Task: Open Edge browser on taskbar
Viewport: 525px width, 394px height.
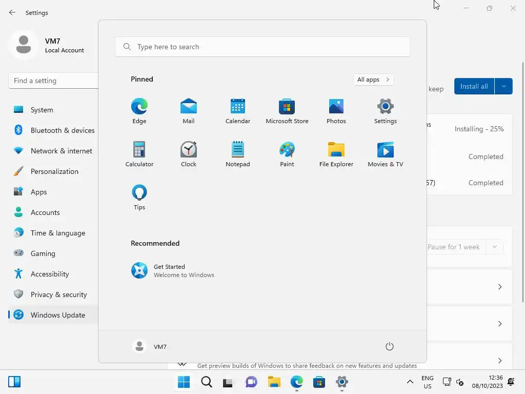Action: (297, 382)
